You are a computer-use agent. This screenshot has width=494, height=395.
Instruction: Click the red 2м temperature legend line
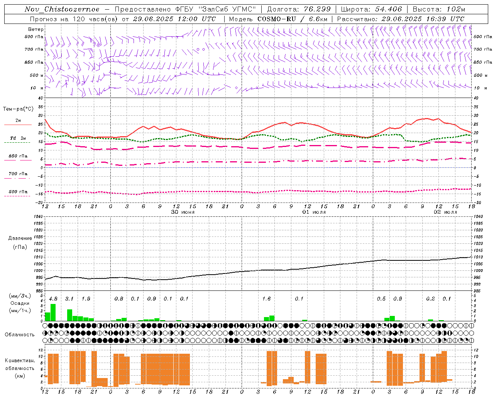(x=18, y=125)
